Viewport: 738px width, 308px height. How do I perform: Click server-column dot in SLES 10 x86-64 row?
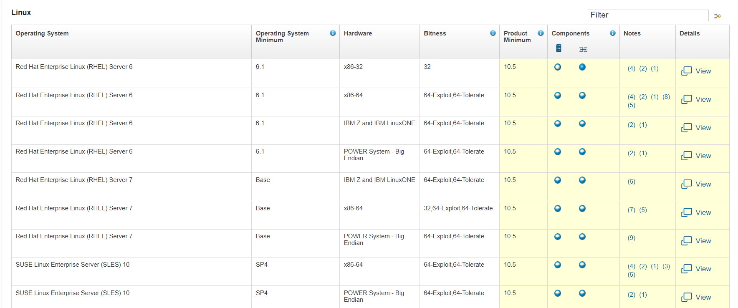(x=558, y=265)
